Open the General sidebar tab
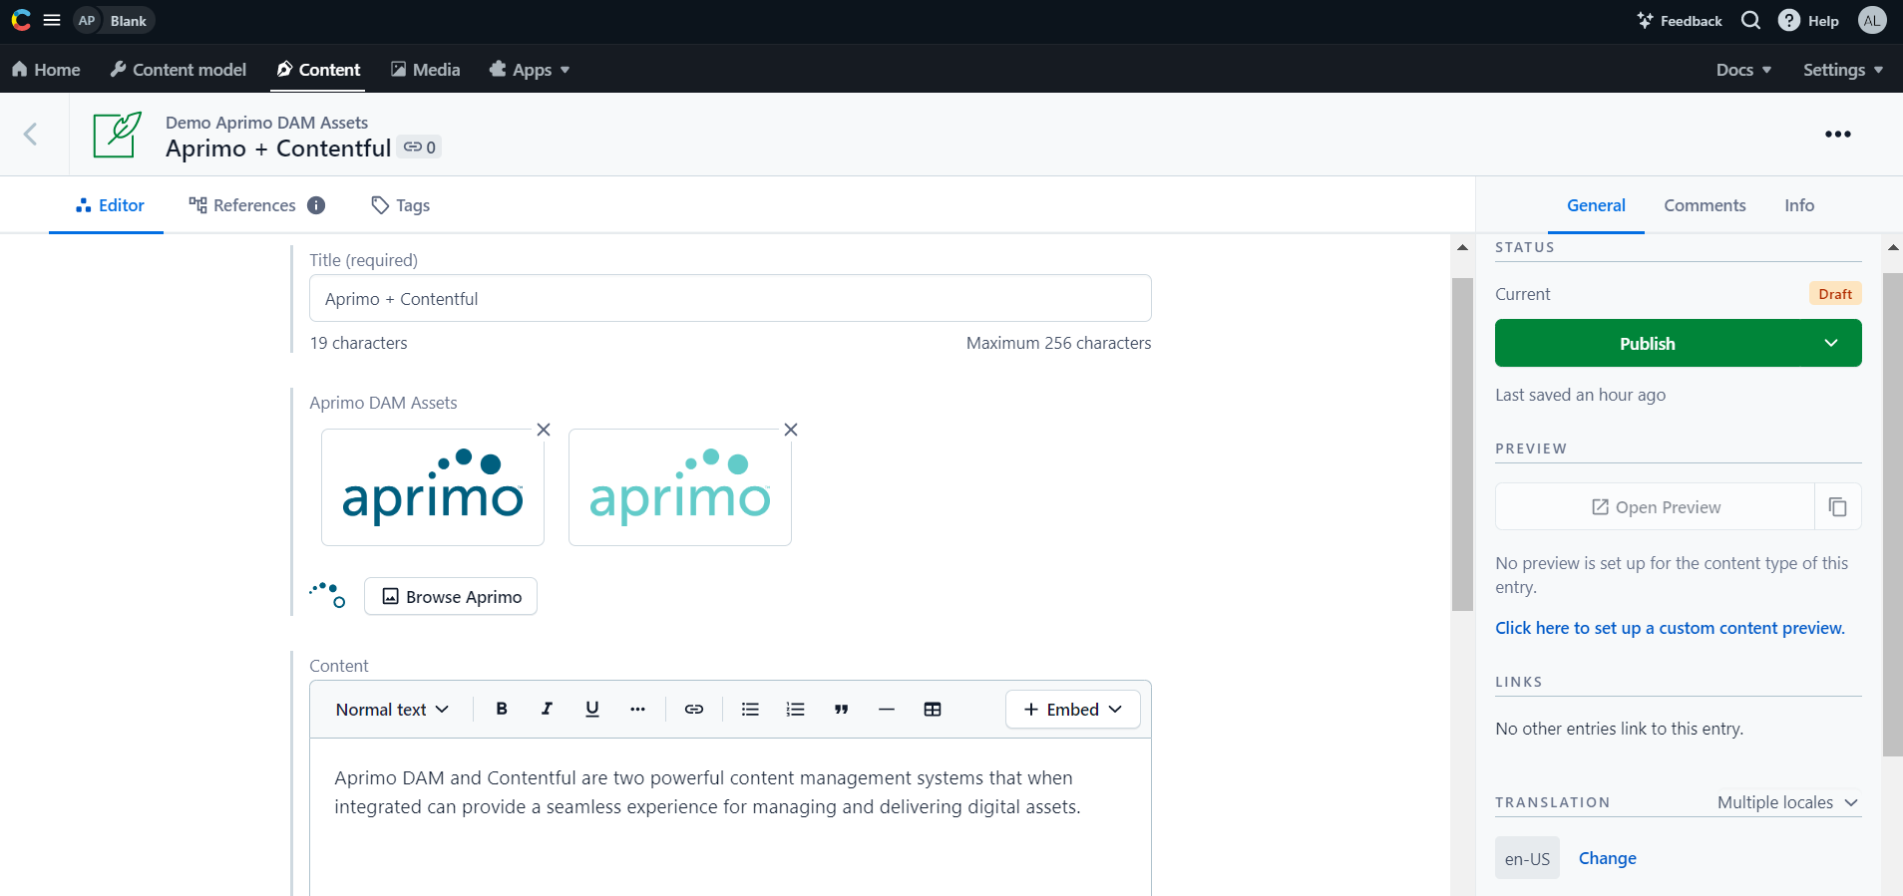This screenshot has height=896, width=1903. (x=1596, y=205)
